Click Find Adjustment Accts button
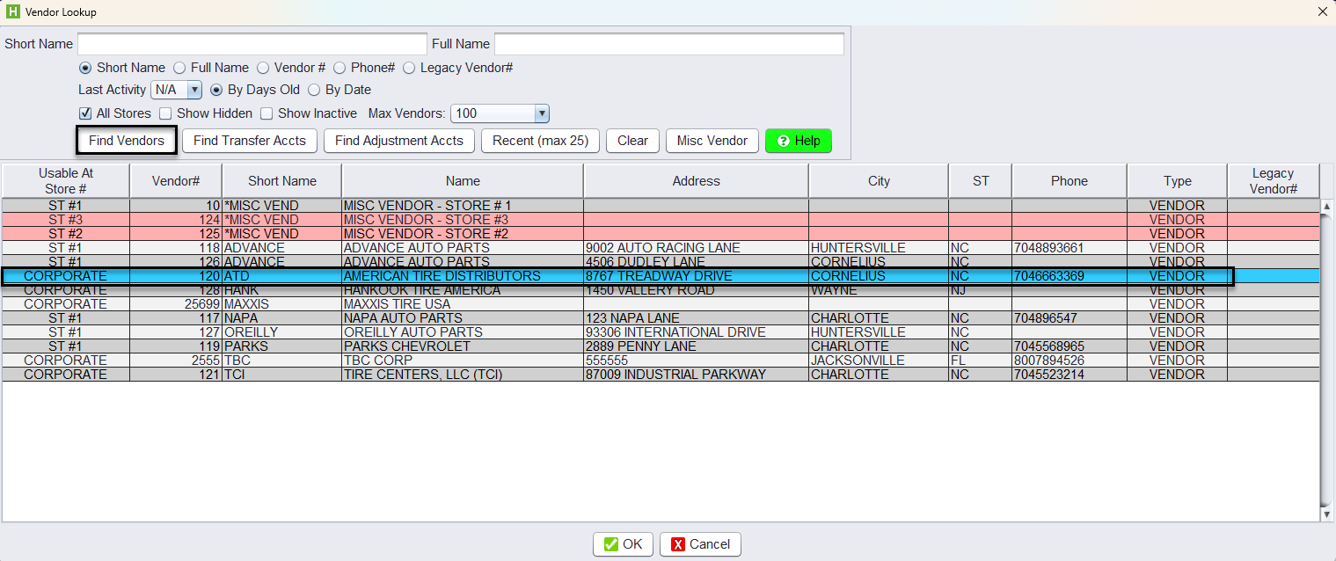Image resolution: width=1336 pixels, height=561 pixels. (399, 141)
